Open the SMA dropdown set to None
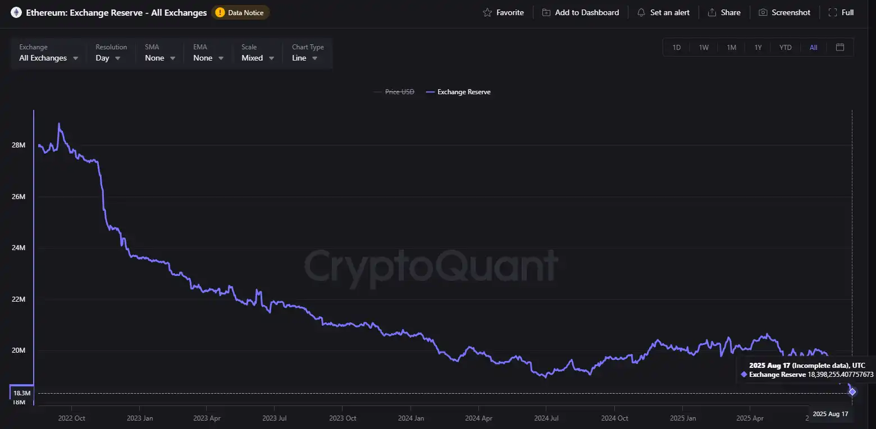The width and height of the screenshot is (876, 429). (159, 58)
